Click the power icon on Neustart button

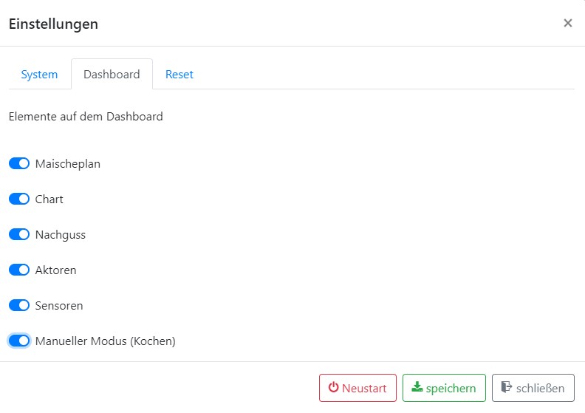[x=333, y=388]
